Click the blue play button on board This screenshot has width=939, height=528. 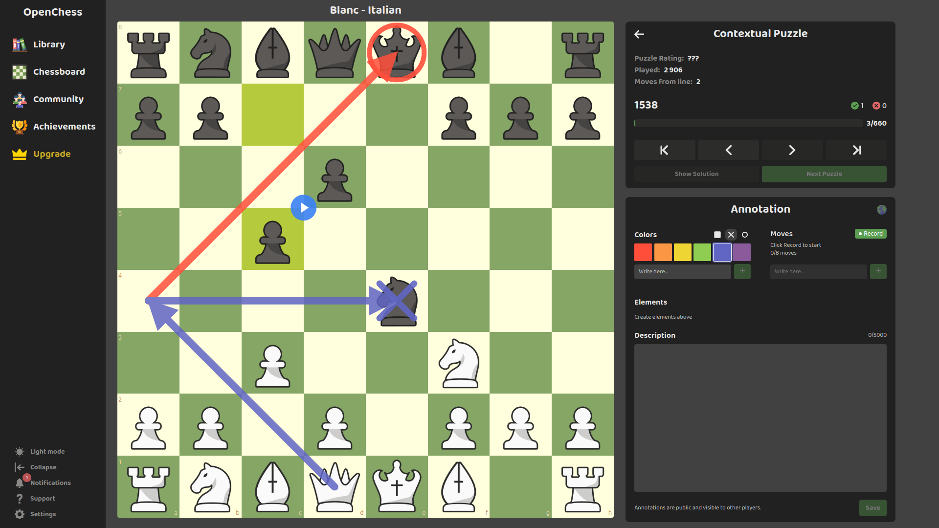(x=303, y=208)
